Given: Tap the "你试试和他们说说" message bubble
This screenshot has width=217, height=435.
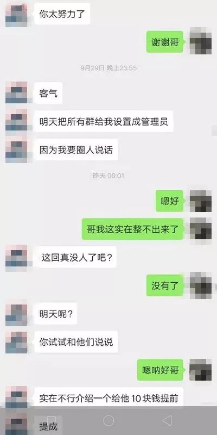Looking at the screenshot, I should click(x=76, y=342).
